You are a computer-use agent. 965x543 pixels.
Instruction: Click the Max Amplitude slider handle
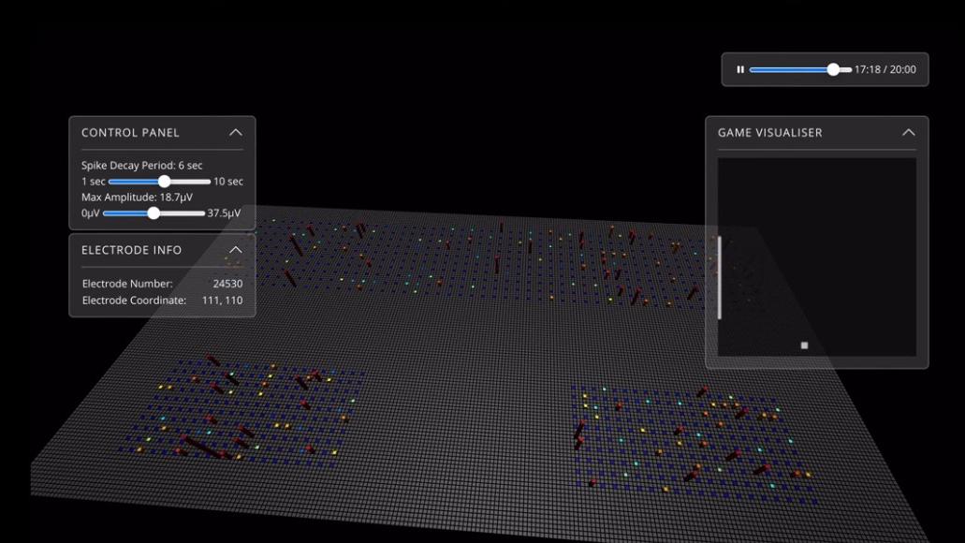coord(154,213)
